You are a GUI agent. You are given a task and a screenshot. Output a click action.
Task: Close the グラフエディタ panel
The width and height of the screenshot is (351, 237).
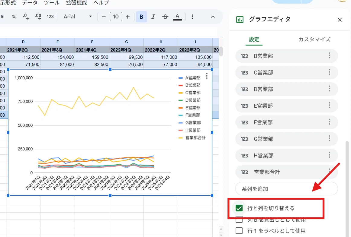(340, 20)
